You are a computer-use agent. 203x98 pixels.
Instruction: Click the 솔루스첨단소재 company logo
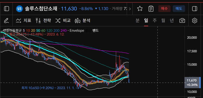click(x=19, y=9)
